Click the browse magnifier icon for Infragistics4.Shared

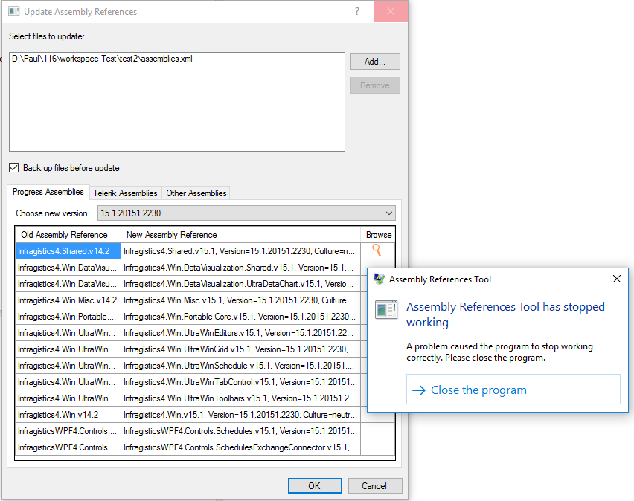377,250
